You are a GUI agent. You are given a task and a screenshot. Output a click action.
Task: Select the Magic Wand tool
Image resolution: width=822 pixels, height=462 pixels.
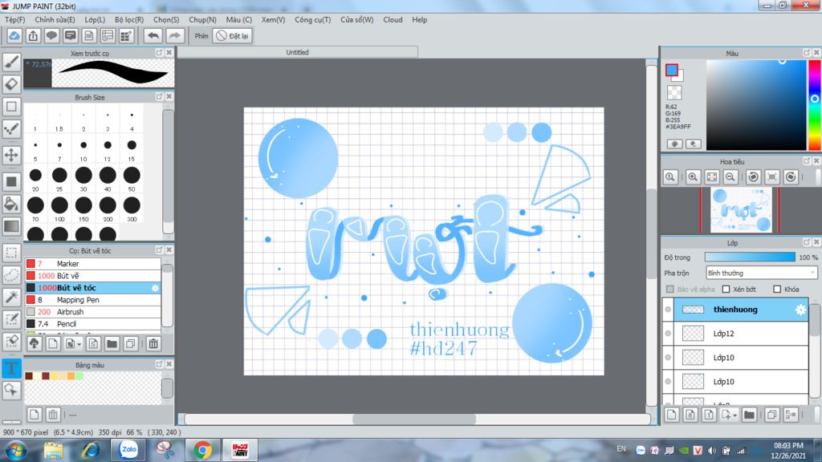pyautogui.click(x=11, y=297)
